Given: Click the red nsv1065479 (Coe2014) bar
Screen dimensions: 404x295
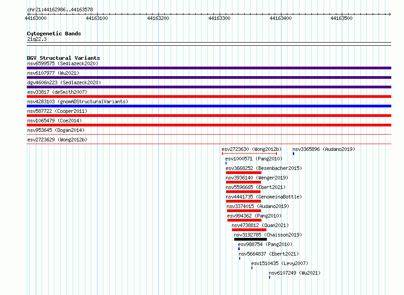Looking at the screenshot, I should [209, 125].
